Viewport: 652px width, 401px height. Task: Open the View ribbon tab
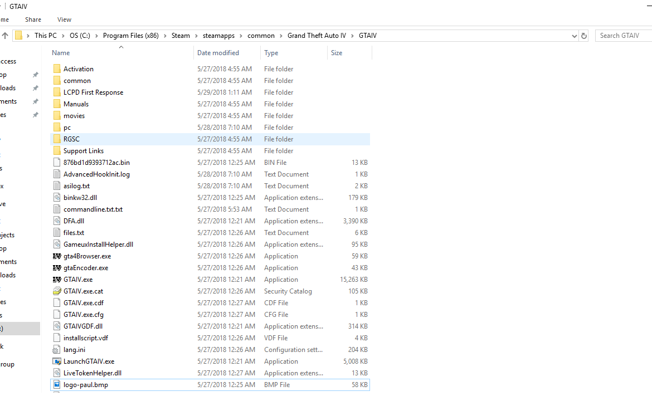click(64, 19)
